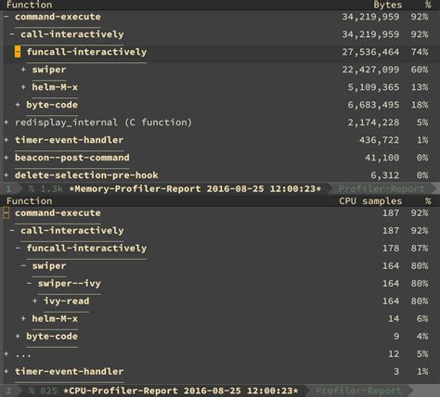
Task: Open command-execute function link in CPU report
Action: 58,213
